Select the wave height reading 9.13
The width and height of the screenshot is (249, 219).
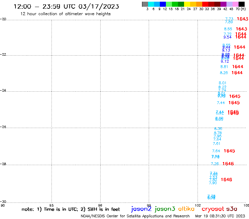pos(226,51)
